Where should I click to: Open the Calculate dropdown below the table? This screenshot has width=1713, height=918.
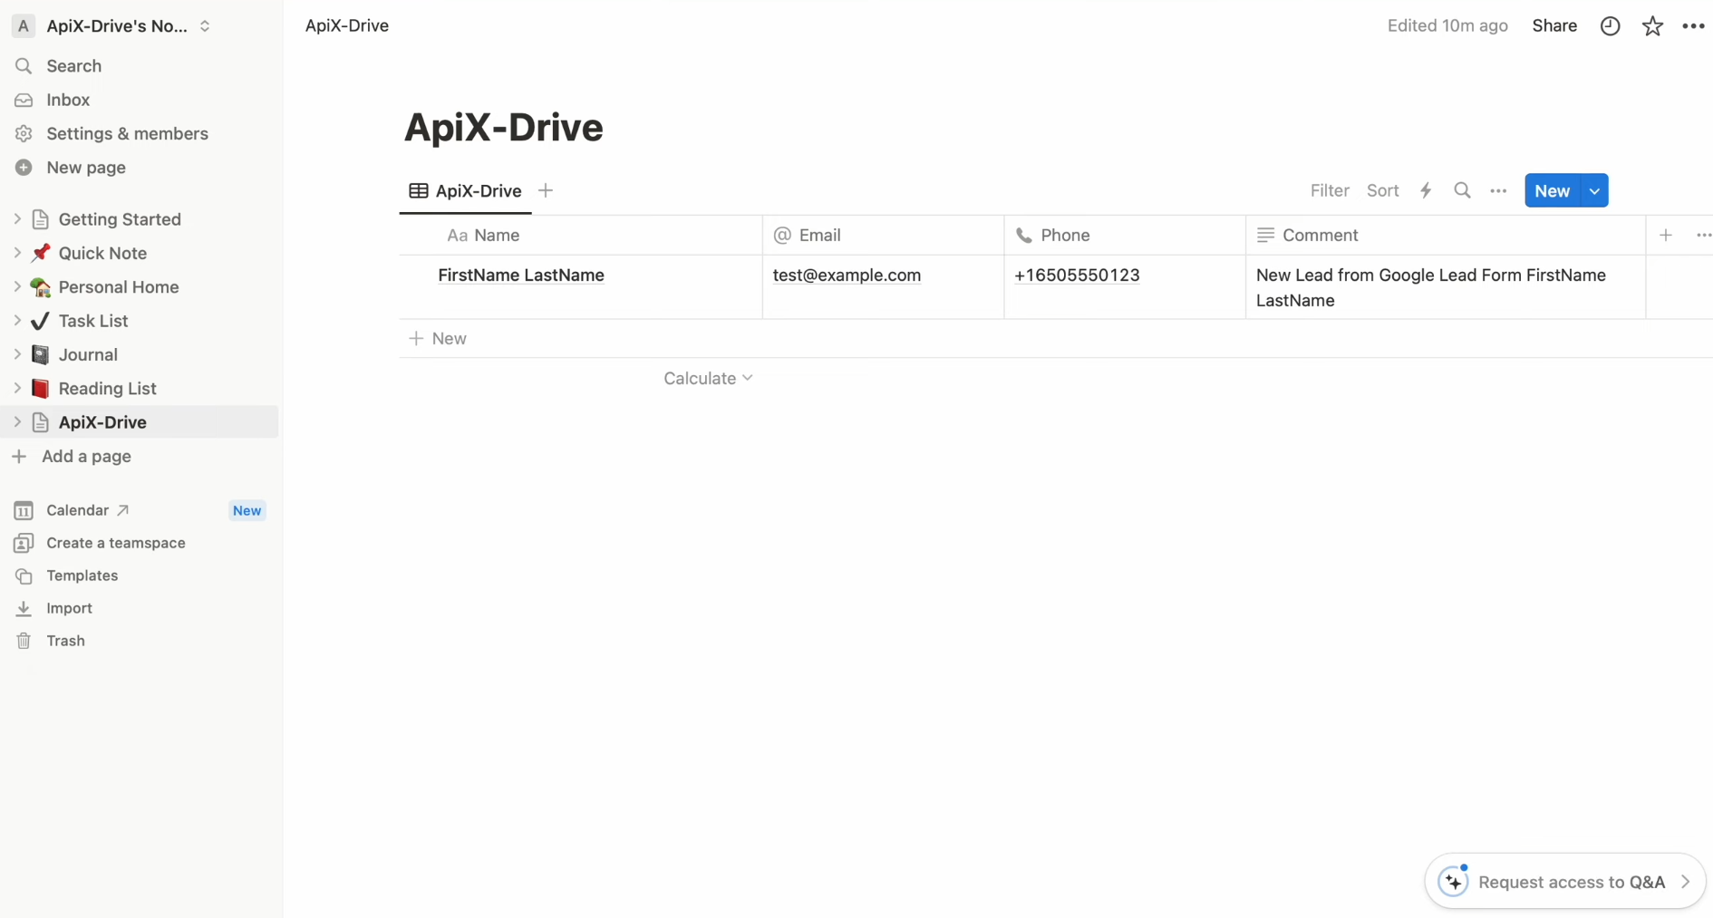[709, 378]
